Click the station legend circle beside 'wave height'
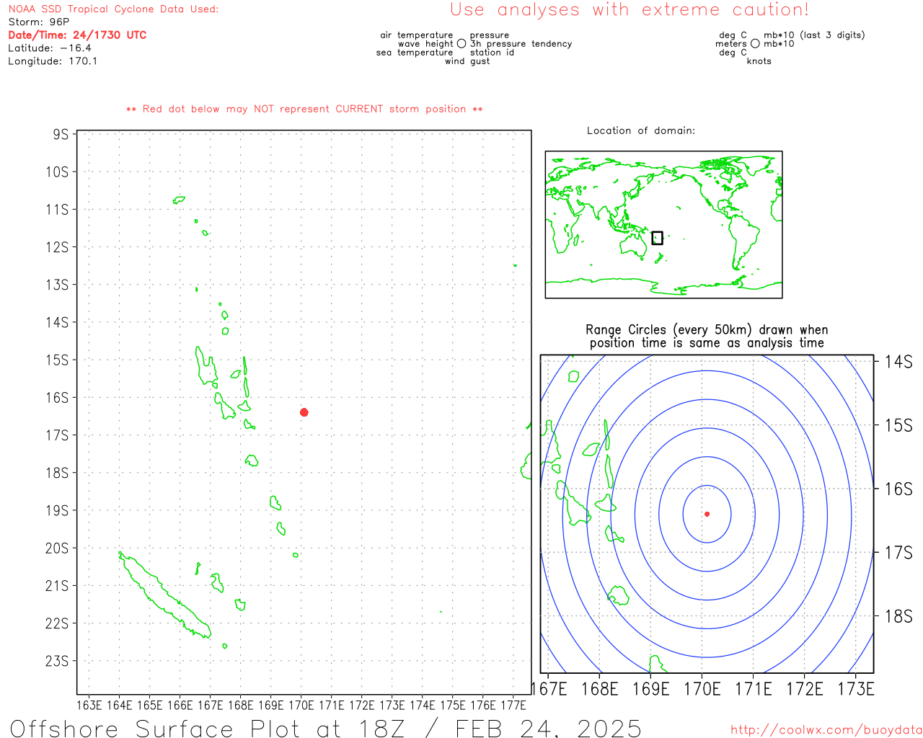The width and height of the screenshot is (923, 738). coord(461,44)
